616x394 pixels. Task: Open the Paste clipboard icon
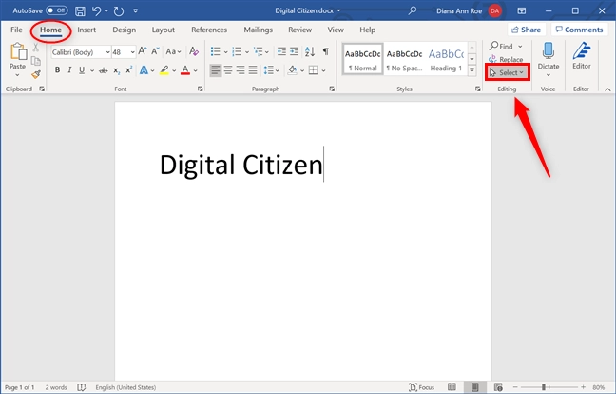18,52
